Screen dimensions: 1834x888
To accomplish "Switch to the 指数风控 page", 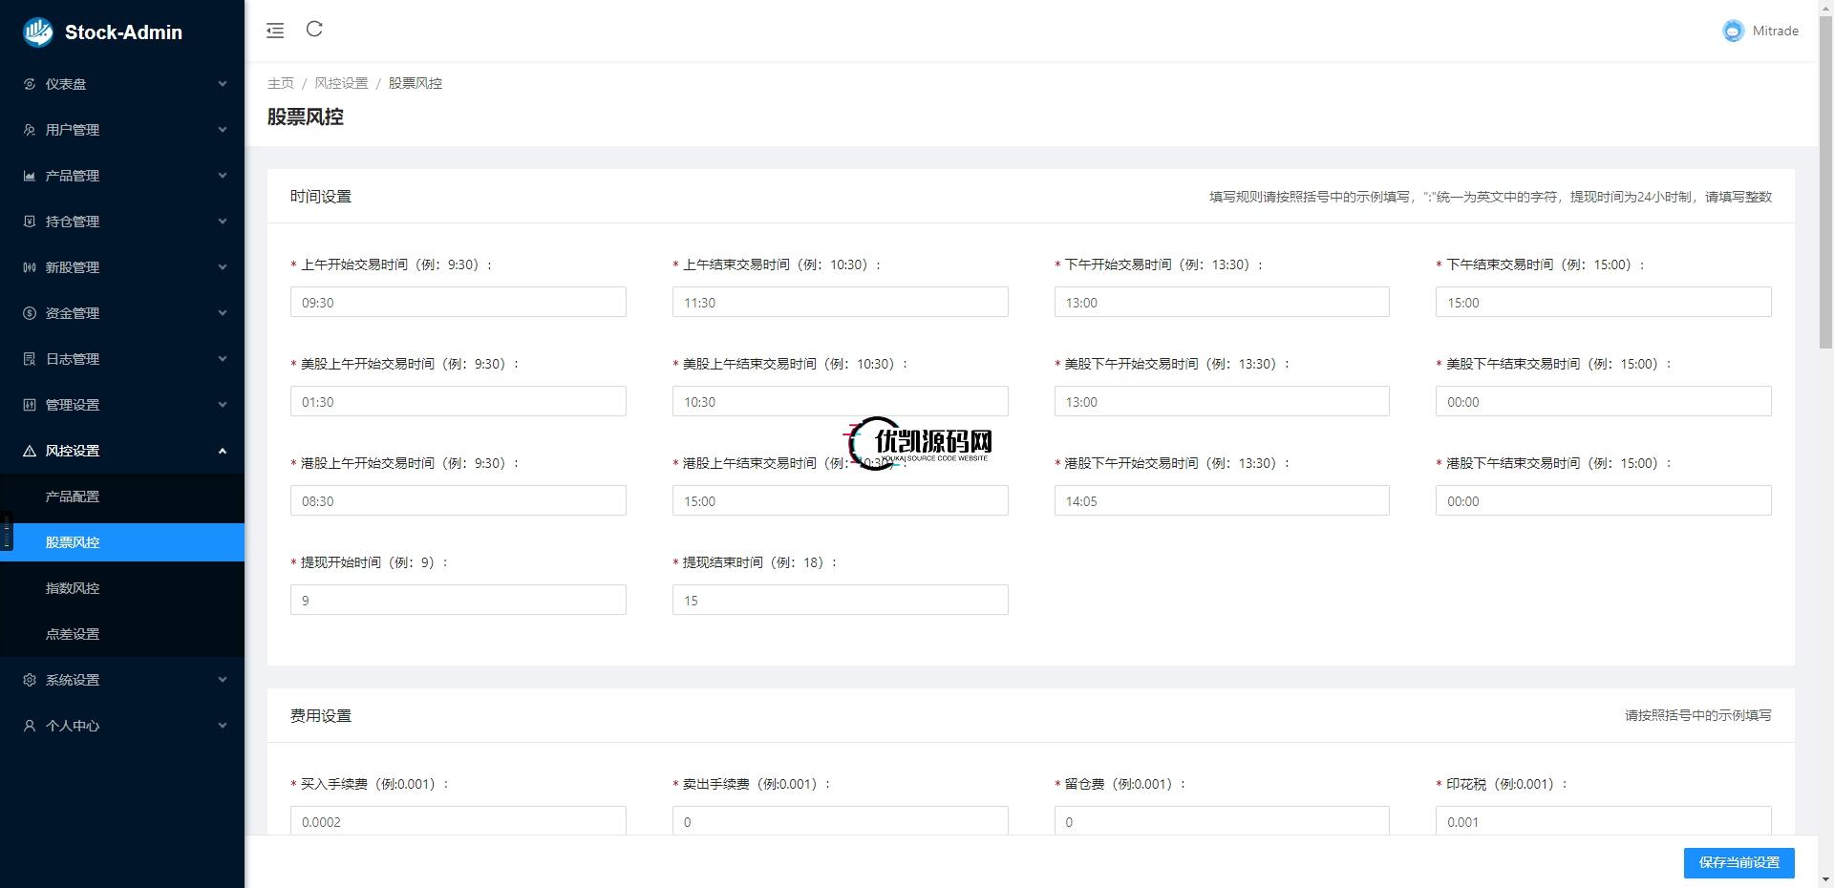I will pos(72,588).
